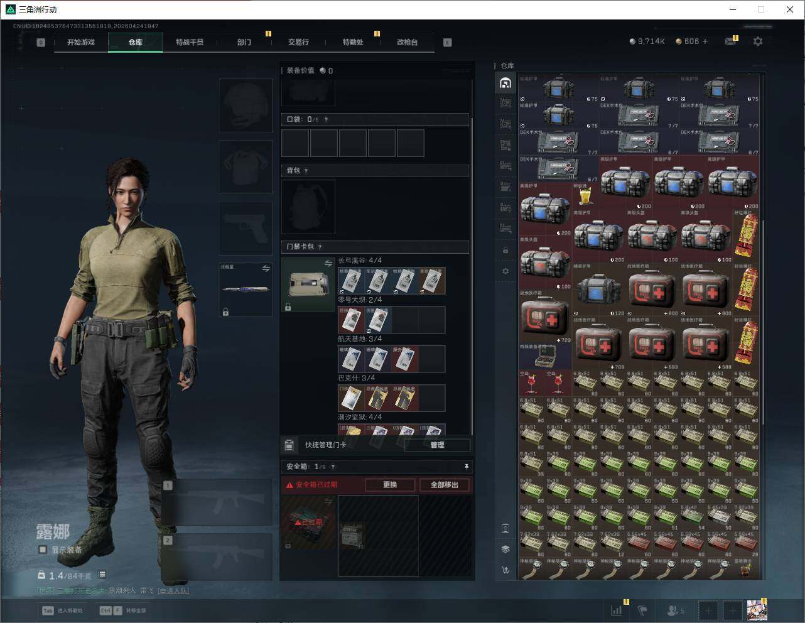Image resolution: width=805 pixels, height=623 pixels.
Task: Select the top all-items icon in warehouse sidebar
Action: (x=505, y=83)
